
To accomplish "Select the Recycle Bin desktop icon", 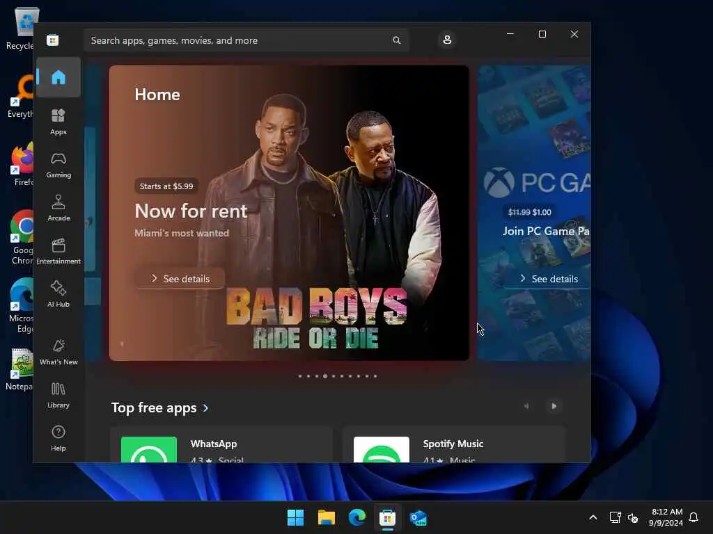I will point(20,28).
